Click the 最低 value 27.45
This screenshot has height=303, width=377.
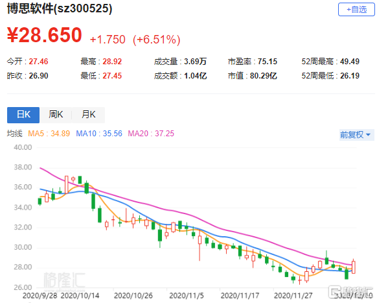(x=112, y=76)
